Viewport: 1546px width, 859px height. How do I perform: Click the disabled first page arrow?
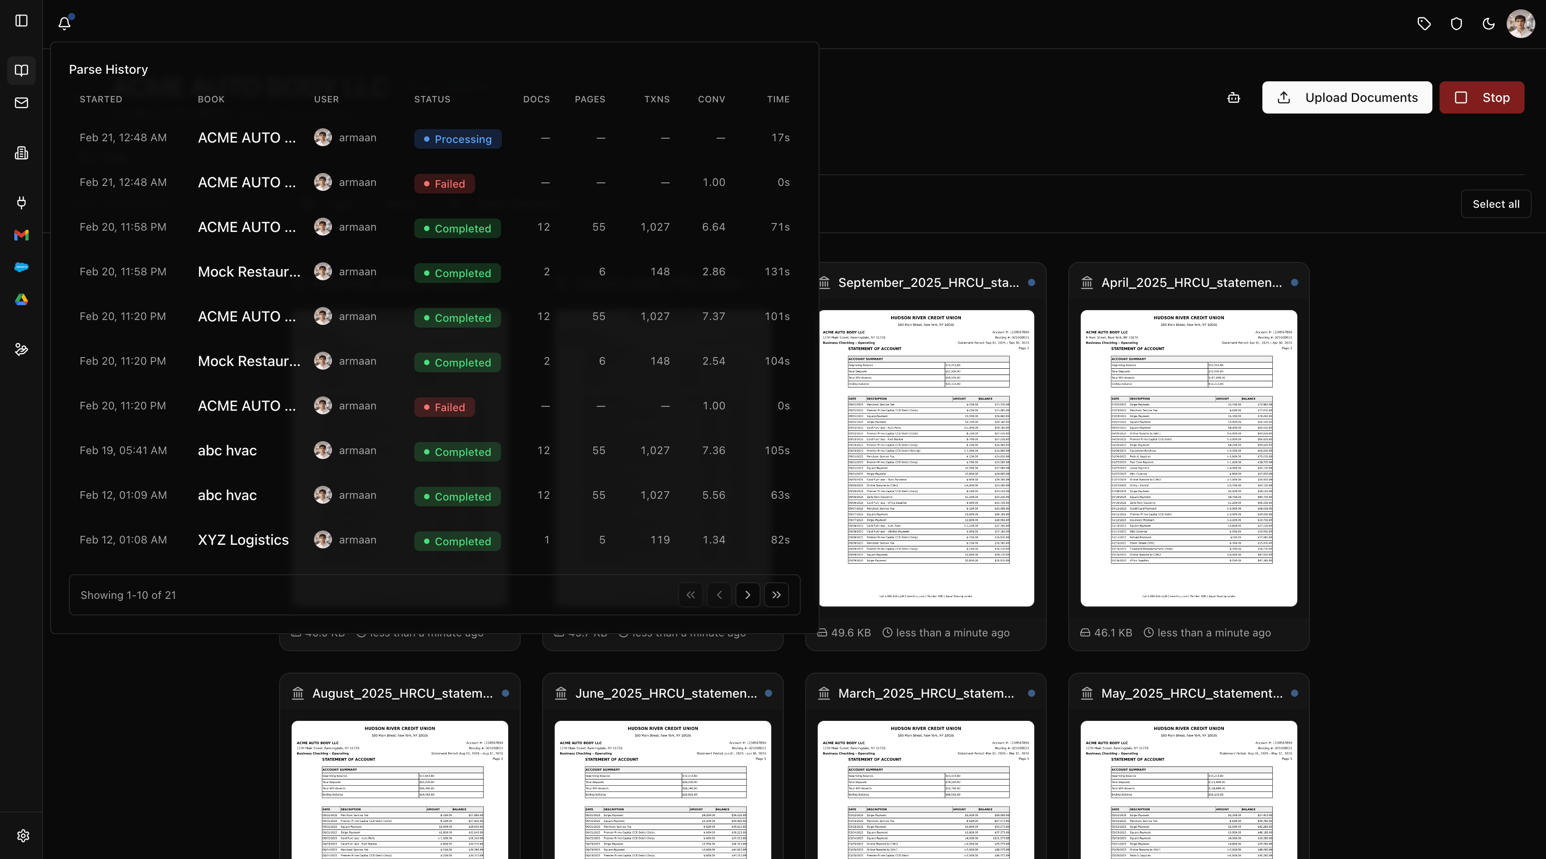click(691, 595)
